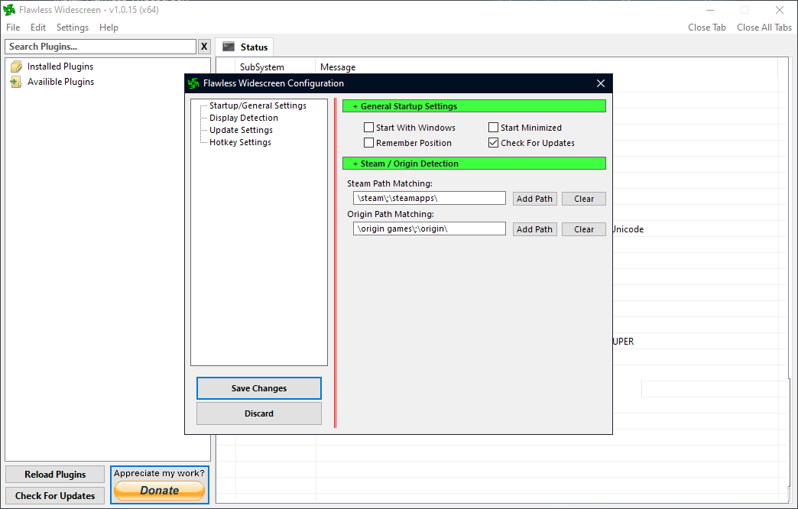
Task: Add Path for Origin Path Matching
Action: 534,229
